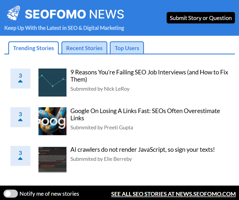239x200 pixels.
Task: Open the Recent Stories tab
Action: click(84, 48)
